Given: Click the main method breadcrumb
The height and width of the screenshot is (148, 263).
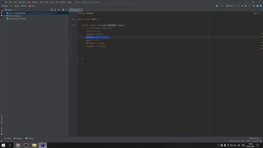Looking at the screenshot, I should pyautogui.click(x=32, y=6).
